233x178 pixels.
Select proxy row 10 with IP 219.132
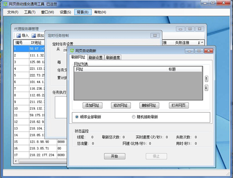tap(29, 108)
